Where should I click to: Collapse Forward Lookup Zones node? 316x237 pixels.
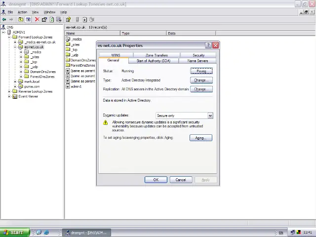click(x=9, y=37)
